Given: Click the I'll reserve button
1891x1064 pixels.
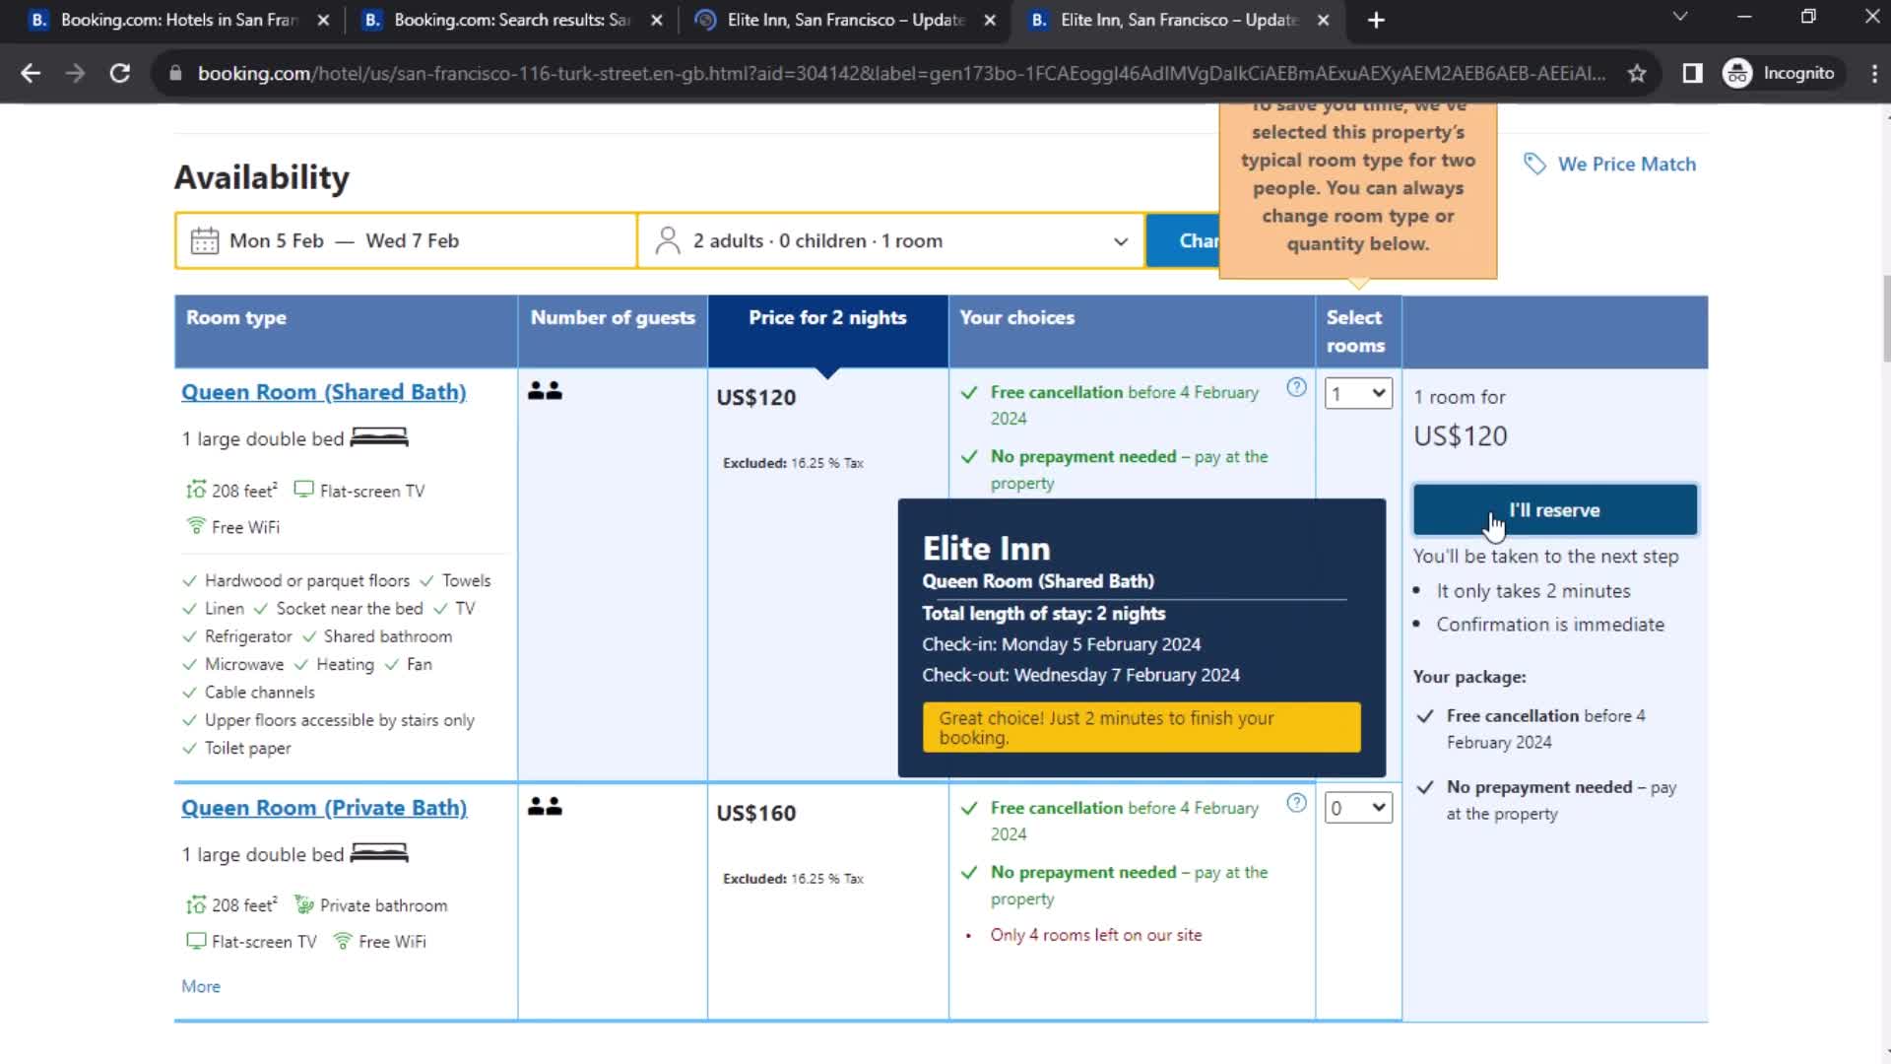Looking at the screenshot, I should pos(1555,509).
